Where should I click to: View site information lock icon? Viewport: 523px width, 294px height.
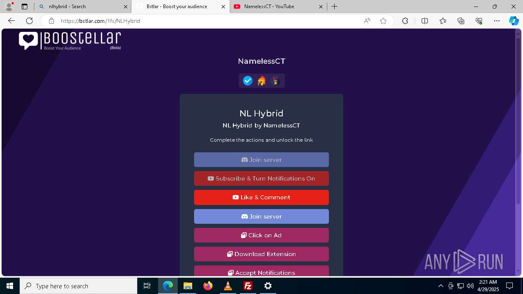coord(51,21)
